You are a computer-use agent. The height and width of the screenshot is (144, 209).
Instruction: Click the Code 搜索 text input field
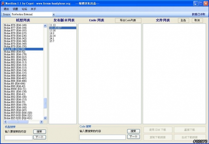coord(103,137)
